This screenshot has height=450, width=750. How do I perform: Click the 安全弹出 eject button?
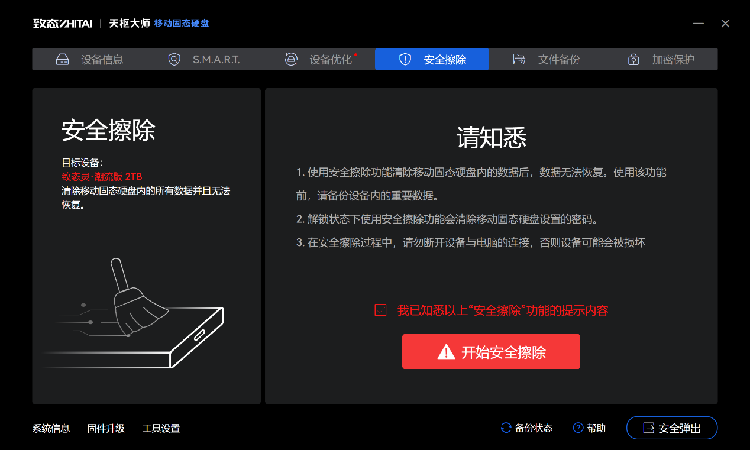672,428
